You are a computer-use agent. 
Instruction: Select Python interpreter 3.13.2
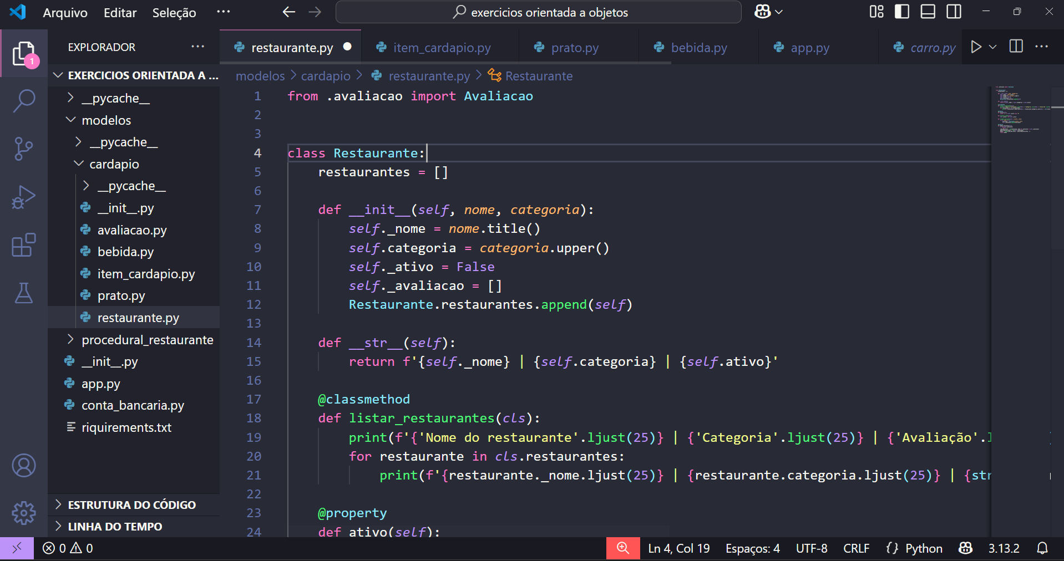pos(1004,548)
